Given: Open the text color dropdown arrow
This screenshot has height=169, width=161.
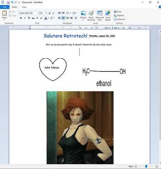Looking at the screenshot, I should (48, 18).
